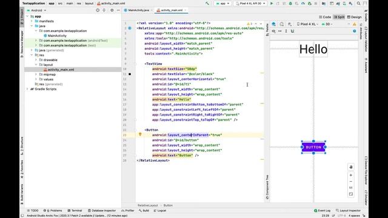The height and width of the screenshot is (218, 388).
Task: Expand the drawable folder
Action: pyautogui.click(x=36, y=60)
